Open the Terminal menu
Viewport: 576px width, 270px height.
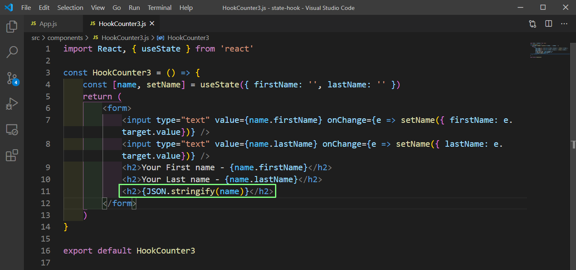point(160,8)
